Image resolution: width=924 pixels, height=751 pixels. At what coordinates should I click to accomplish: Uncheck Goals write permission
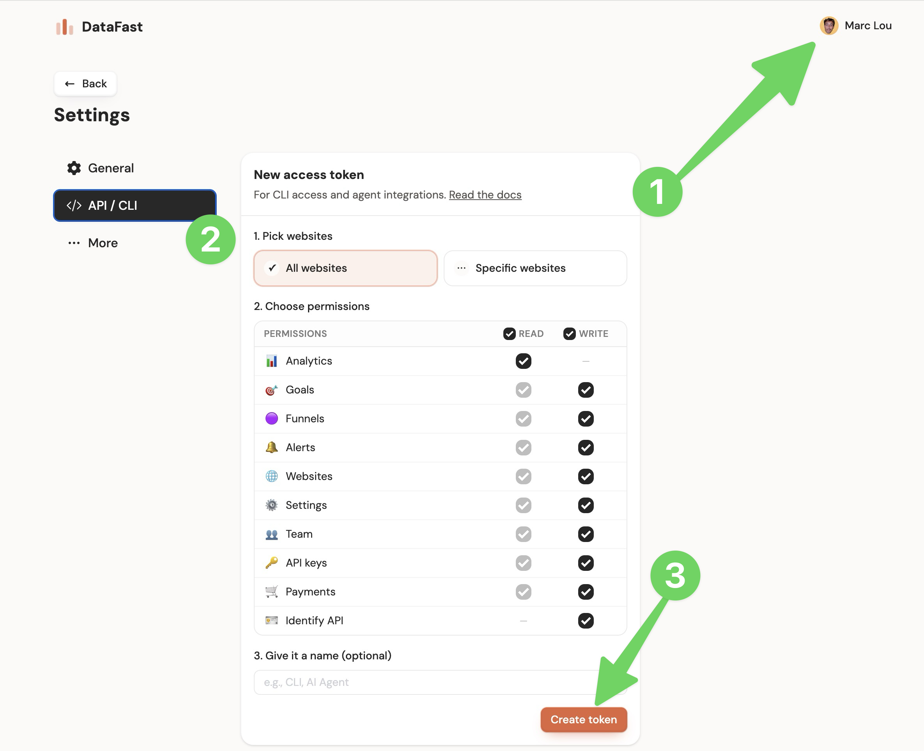coord(586,390)
